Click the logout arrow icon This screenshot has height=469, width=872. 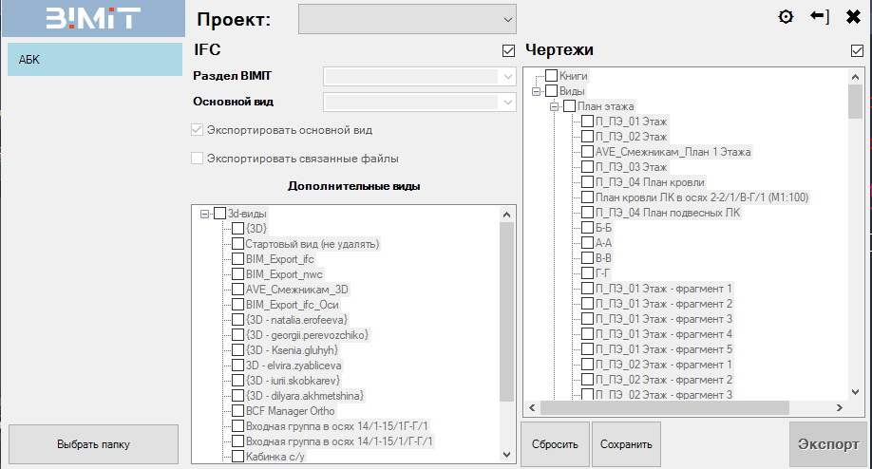820,17
